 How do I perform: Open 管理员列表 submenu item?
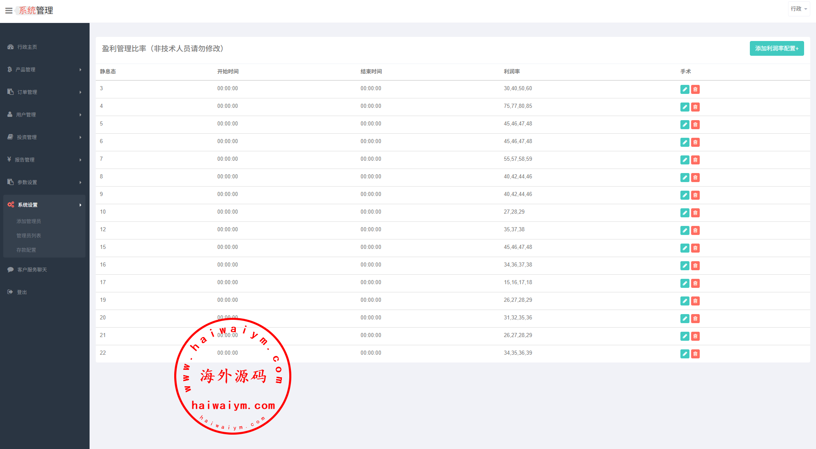(29, 236)
